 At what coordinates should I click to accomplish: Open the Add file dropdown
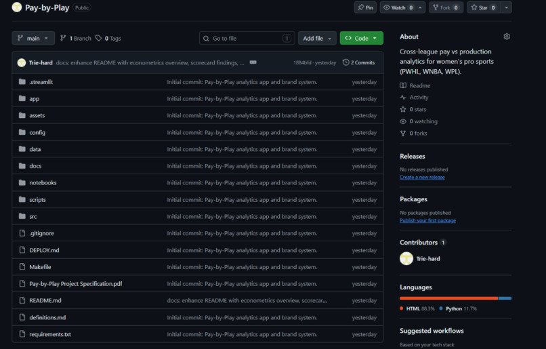pos(317,39)
